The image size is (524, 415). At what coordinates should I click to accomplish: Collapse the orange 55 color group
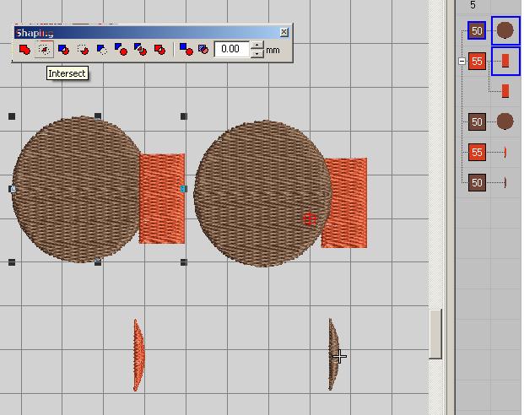pyautogui.click(x=462, y=62)
